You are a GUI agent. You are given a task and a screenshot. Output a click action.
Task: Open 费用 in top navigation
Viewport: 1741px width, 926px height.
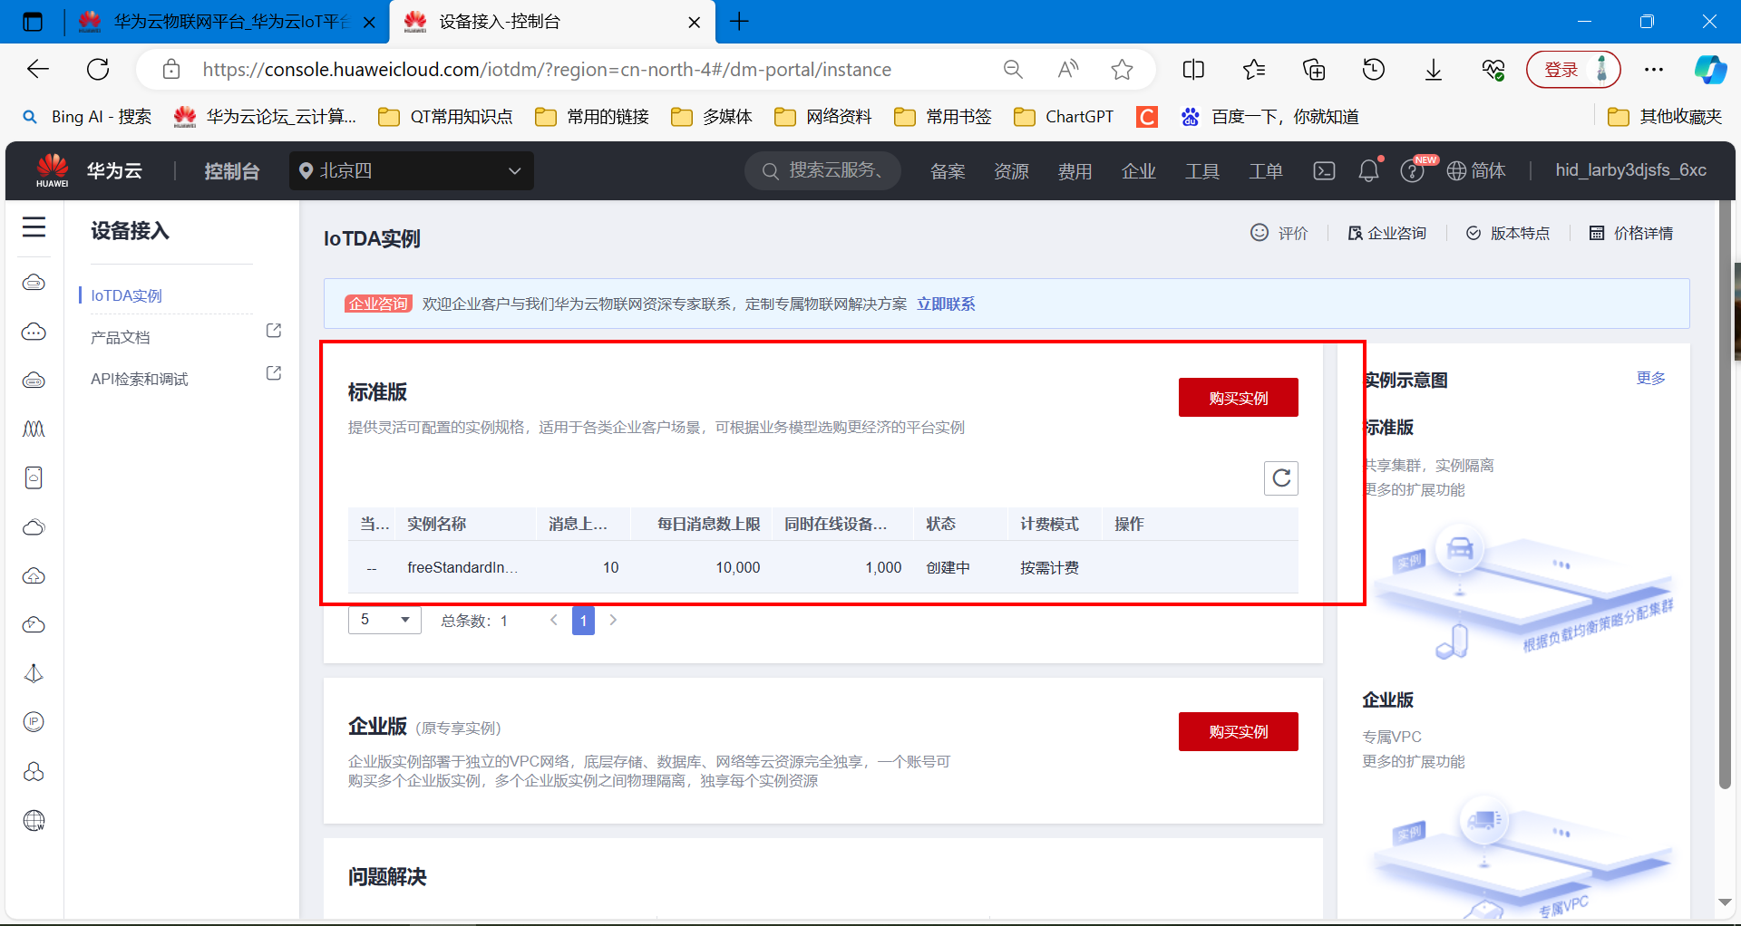[x=1075, y=171]
